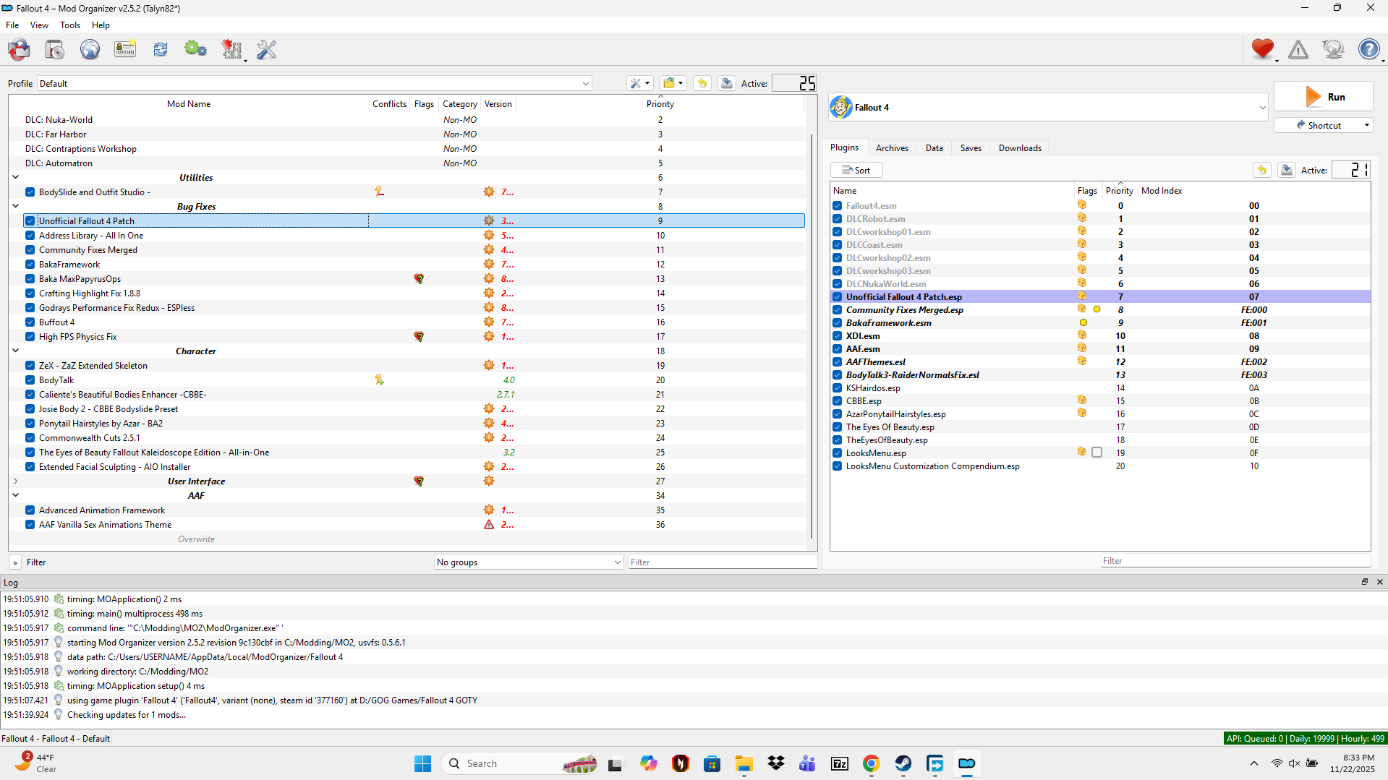Viewport: 1388px width, 780px height.
Task: Click the warning version icon for AAF Vanilla Sex Animations Theme
Action: tap(489, 525)
